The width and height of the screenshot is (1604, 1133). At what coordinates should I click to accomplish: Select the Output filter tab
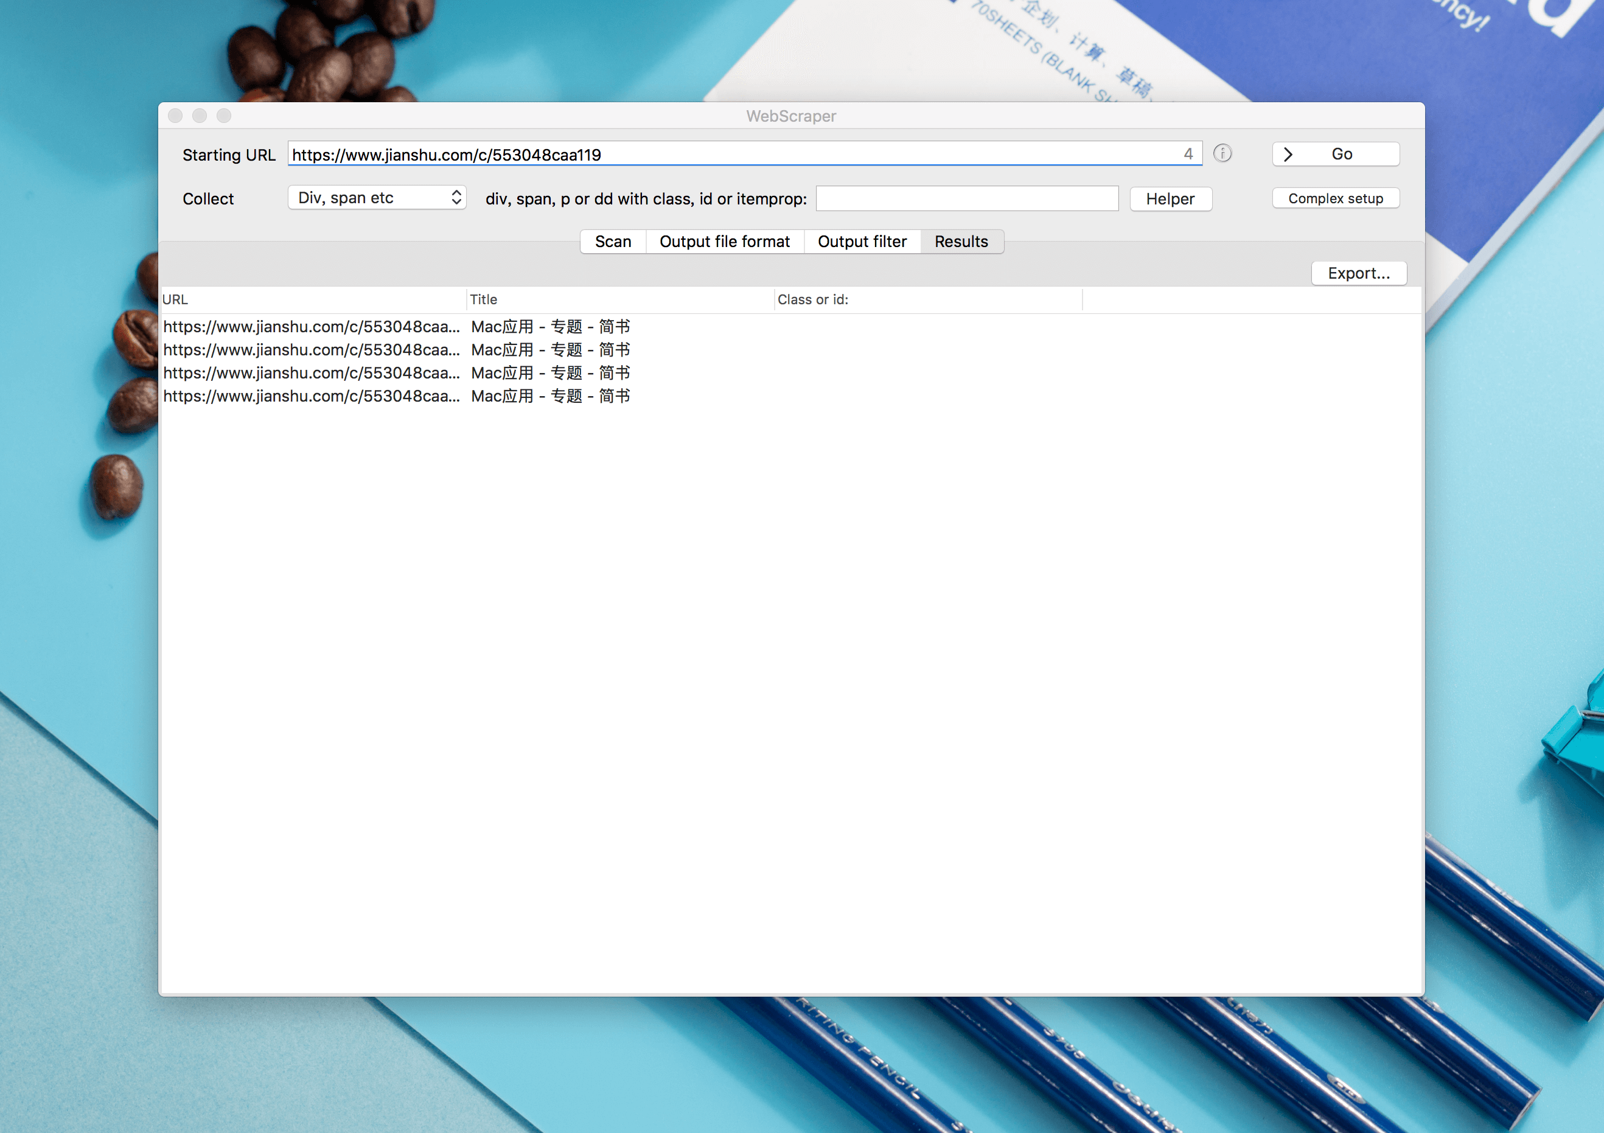(x=862, y=242)
